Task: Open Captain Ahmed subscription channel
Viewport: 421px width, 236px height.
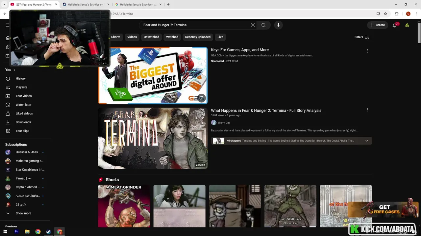Action: point(25,187)
